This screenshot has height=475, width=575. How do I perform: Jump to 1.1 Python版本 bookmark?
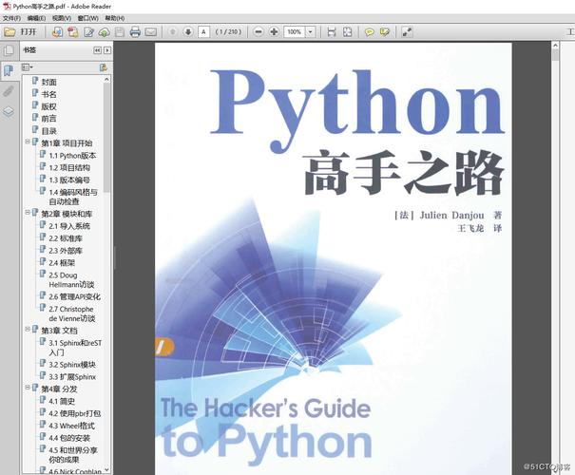click(x=72, y=156)
